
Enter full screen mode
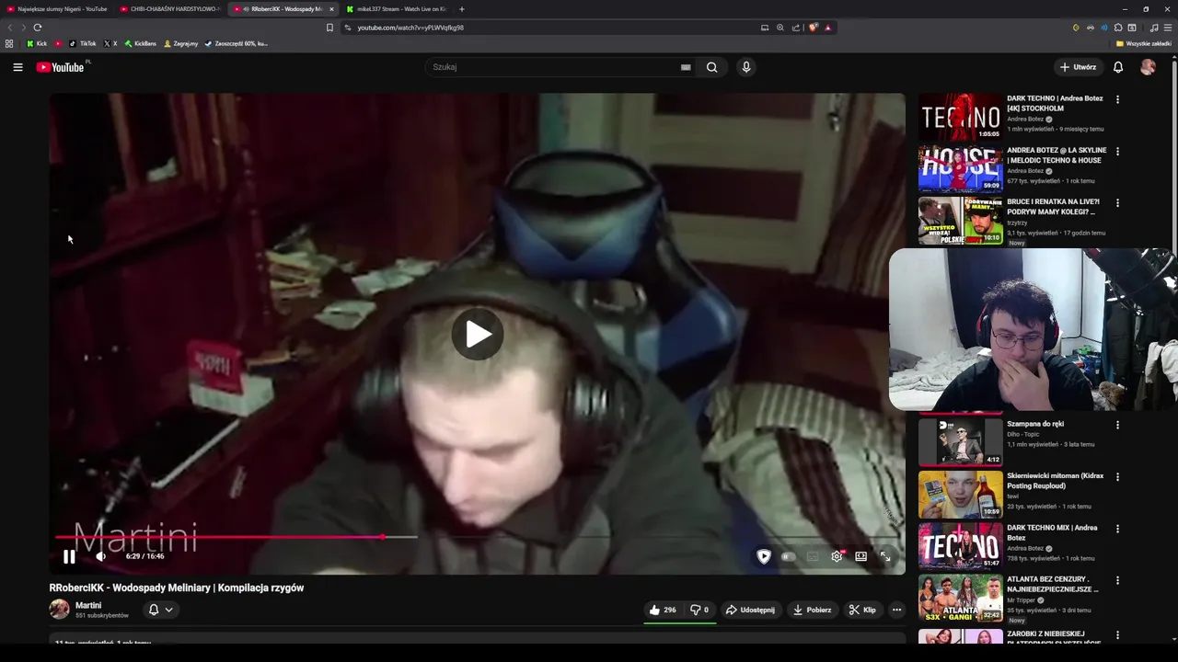coord(885,556)
